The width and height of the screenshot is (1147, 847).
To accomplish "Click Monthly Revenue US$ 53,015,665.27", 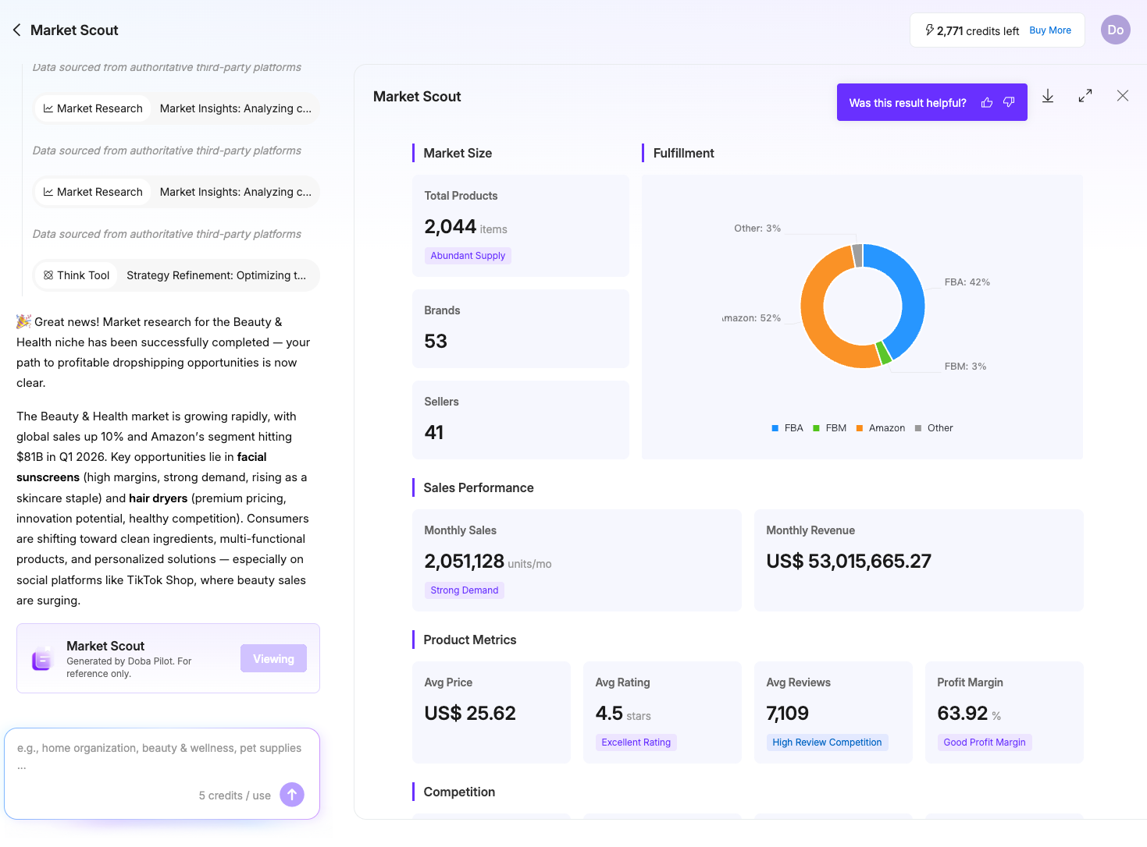I will click(x=849, y=561).
